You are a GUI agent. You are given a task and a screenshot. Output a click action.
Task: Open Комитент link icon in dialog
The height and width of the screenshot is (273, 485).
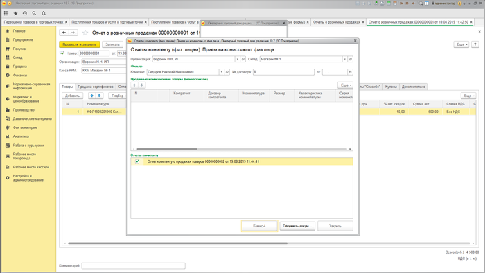(227, 72)
